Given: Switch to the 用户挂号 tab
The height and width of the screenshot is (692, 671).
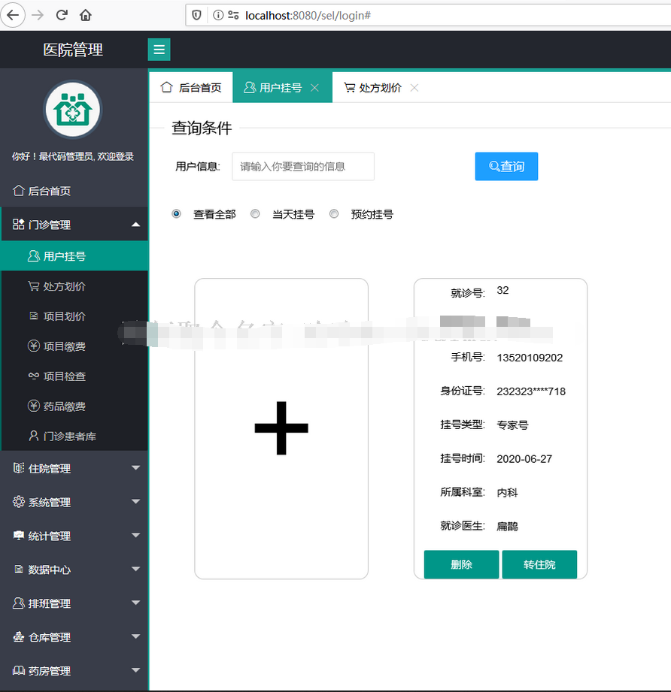Looking at the screenshot, I should click(282, 87).
